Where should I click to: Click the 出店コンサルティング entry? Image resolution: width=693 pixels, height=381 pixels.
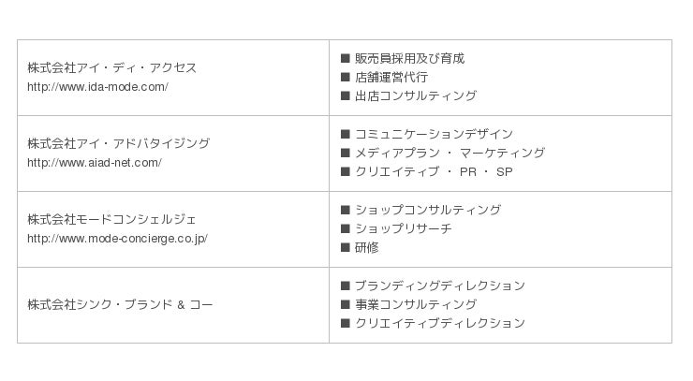point(416,96)
